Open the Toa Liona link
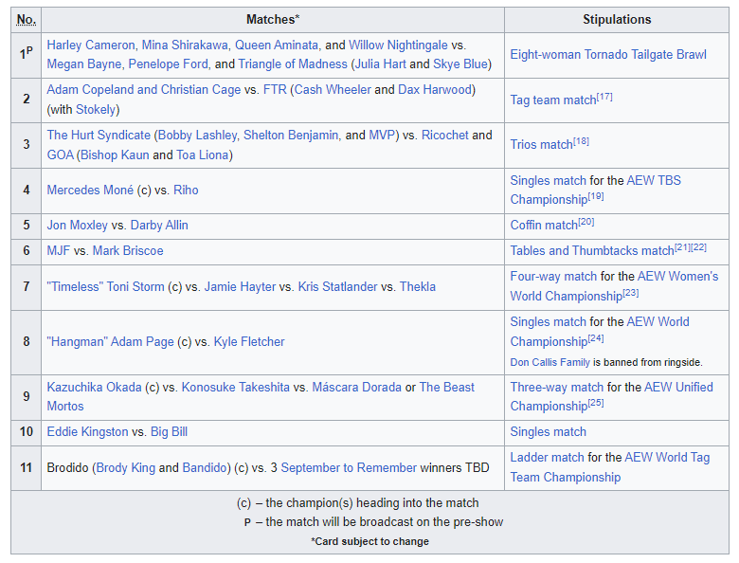The width and height of the screenshot is (739, 563). click(x=202, y=154)
